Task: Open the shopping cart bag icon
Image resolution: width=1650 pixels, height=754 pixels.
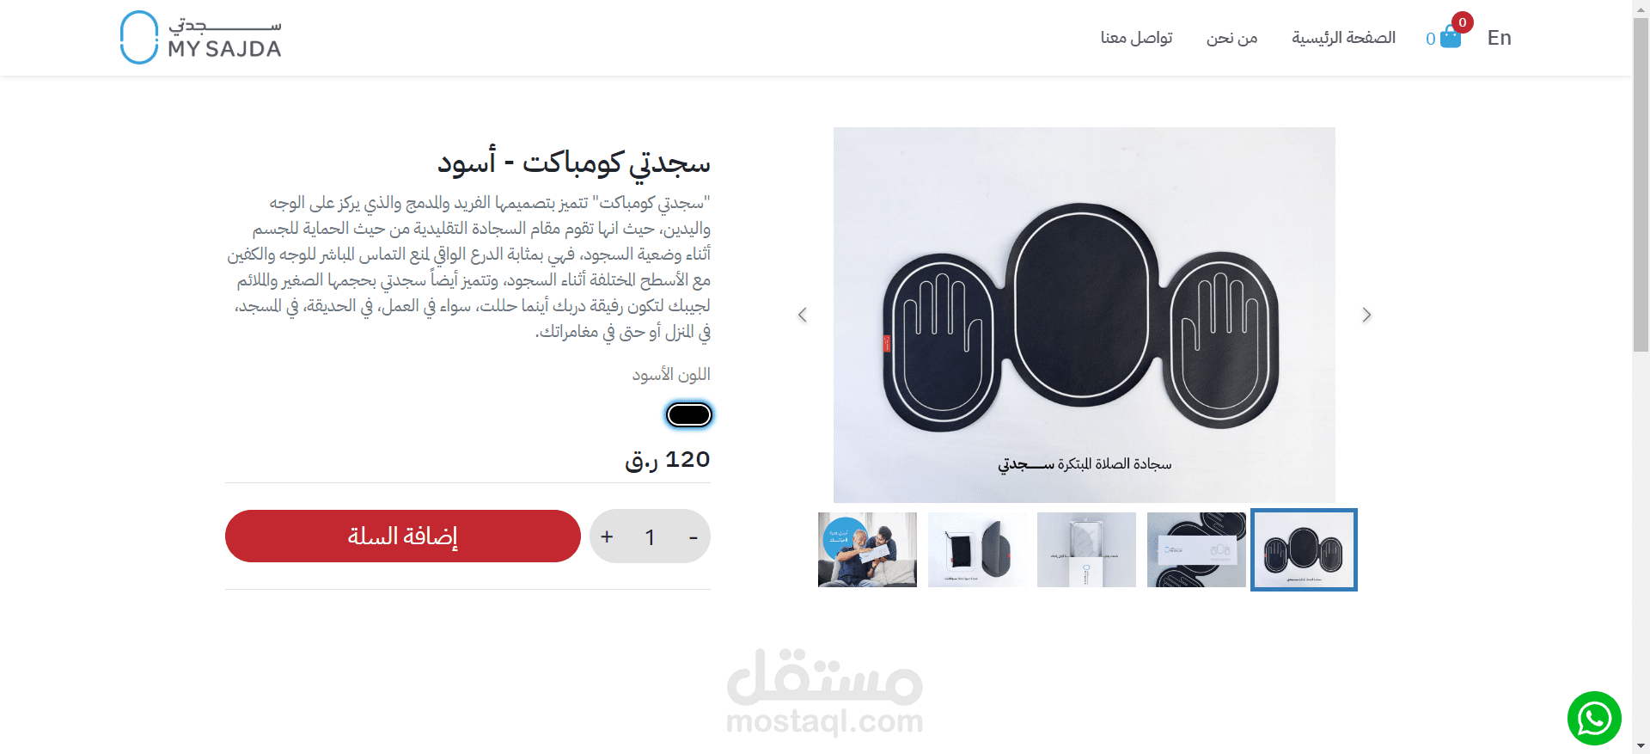Action: point(1451,37)
